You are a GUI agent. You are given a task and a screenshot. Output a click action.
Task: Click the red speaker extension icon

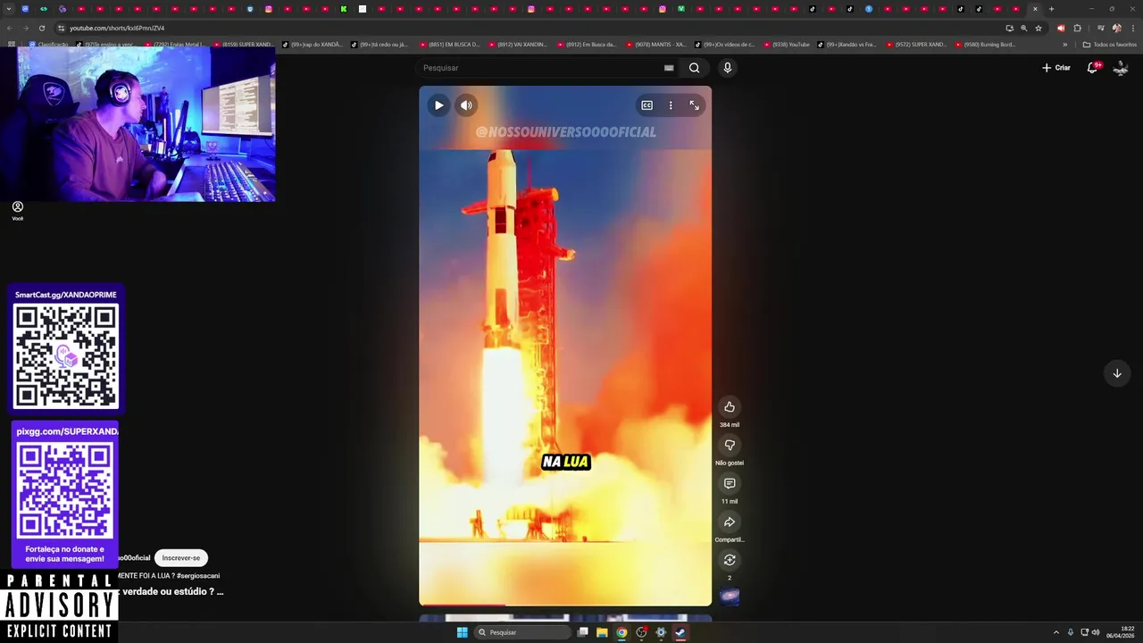(1061, 28)
